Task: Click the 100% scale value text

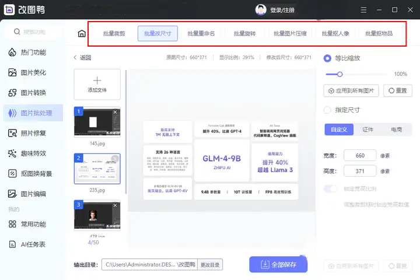Action: pos(400,74)
